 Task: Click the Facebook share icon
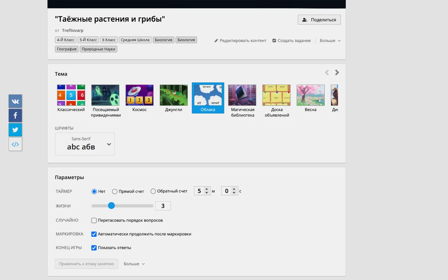(x=15, y=115)
